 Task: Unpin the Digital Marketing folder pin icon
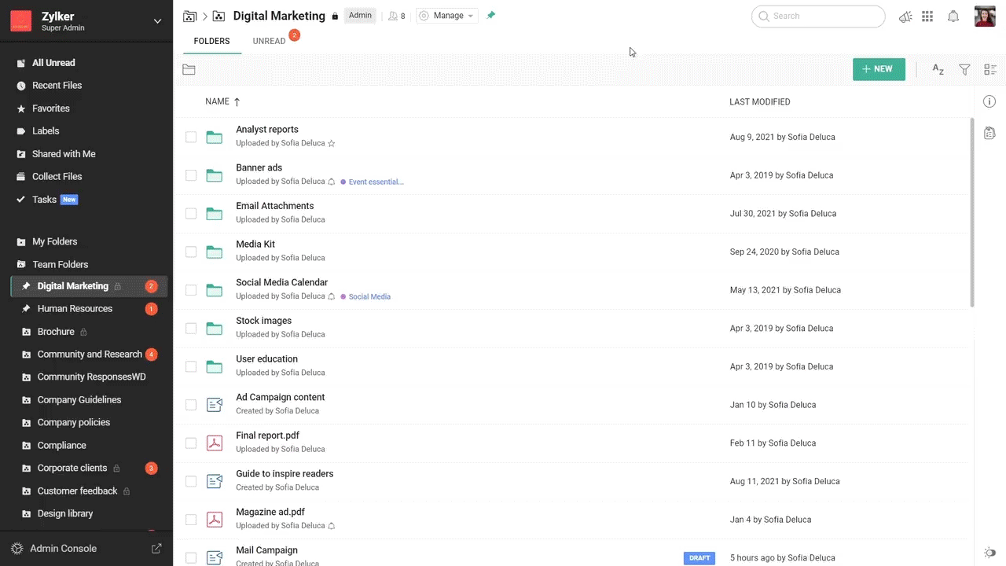[x=491, y=16]
